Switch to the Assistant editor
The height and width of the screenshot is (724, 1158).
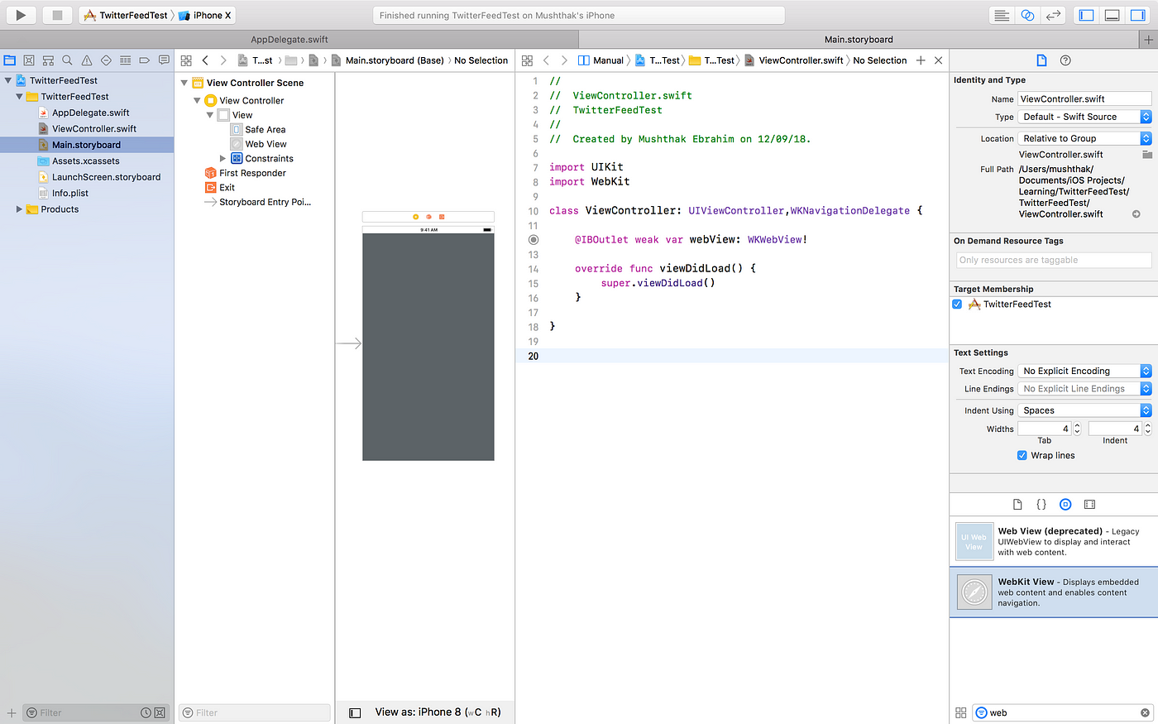1027,15
